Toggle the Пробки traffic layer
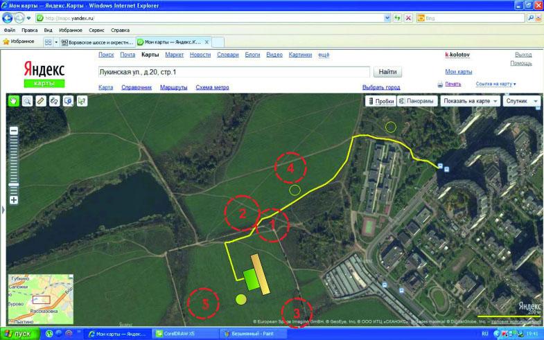Screen dimensions: 544x340 [x=380, y=101]
